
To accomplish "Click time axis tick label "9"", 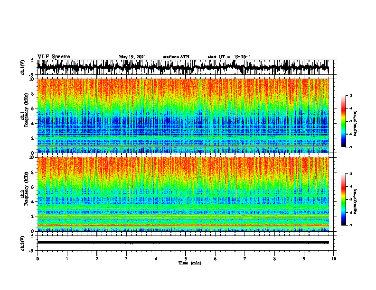I will point(304,259).
